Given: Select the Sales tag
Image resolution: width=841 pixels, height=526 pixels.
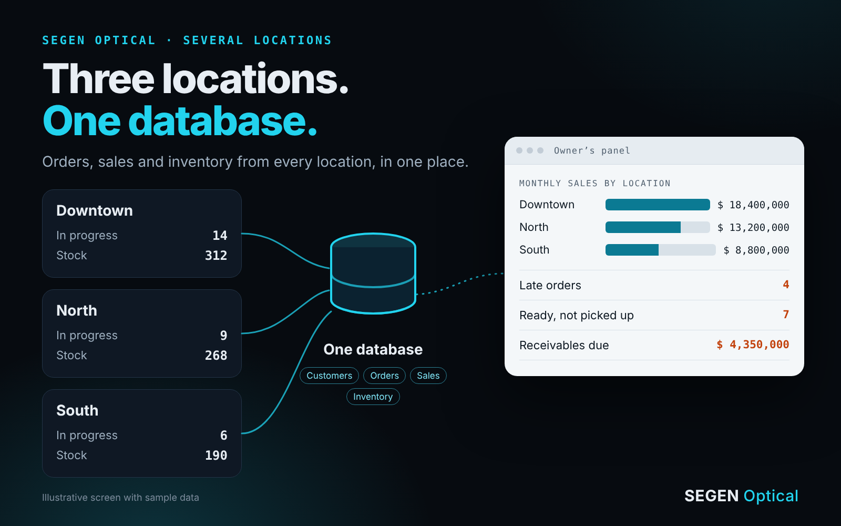Looking at the screenshot, I should coord(428,376).
